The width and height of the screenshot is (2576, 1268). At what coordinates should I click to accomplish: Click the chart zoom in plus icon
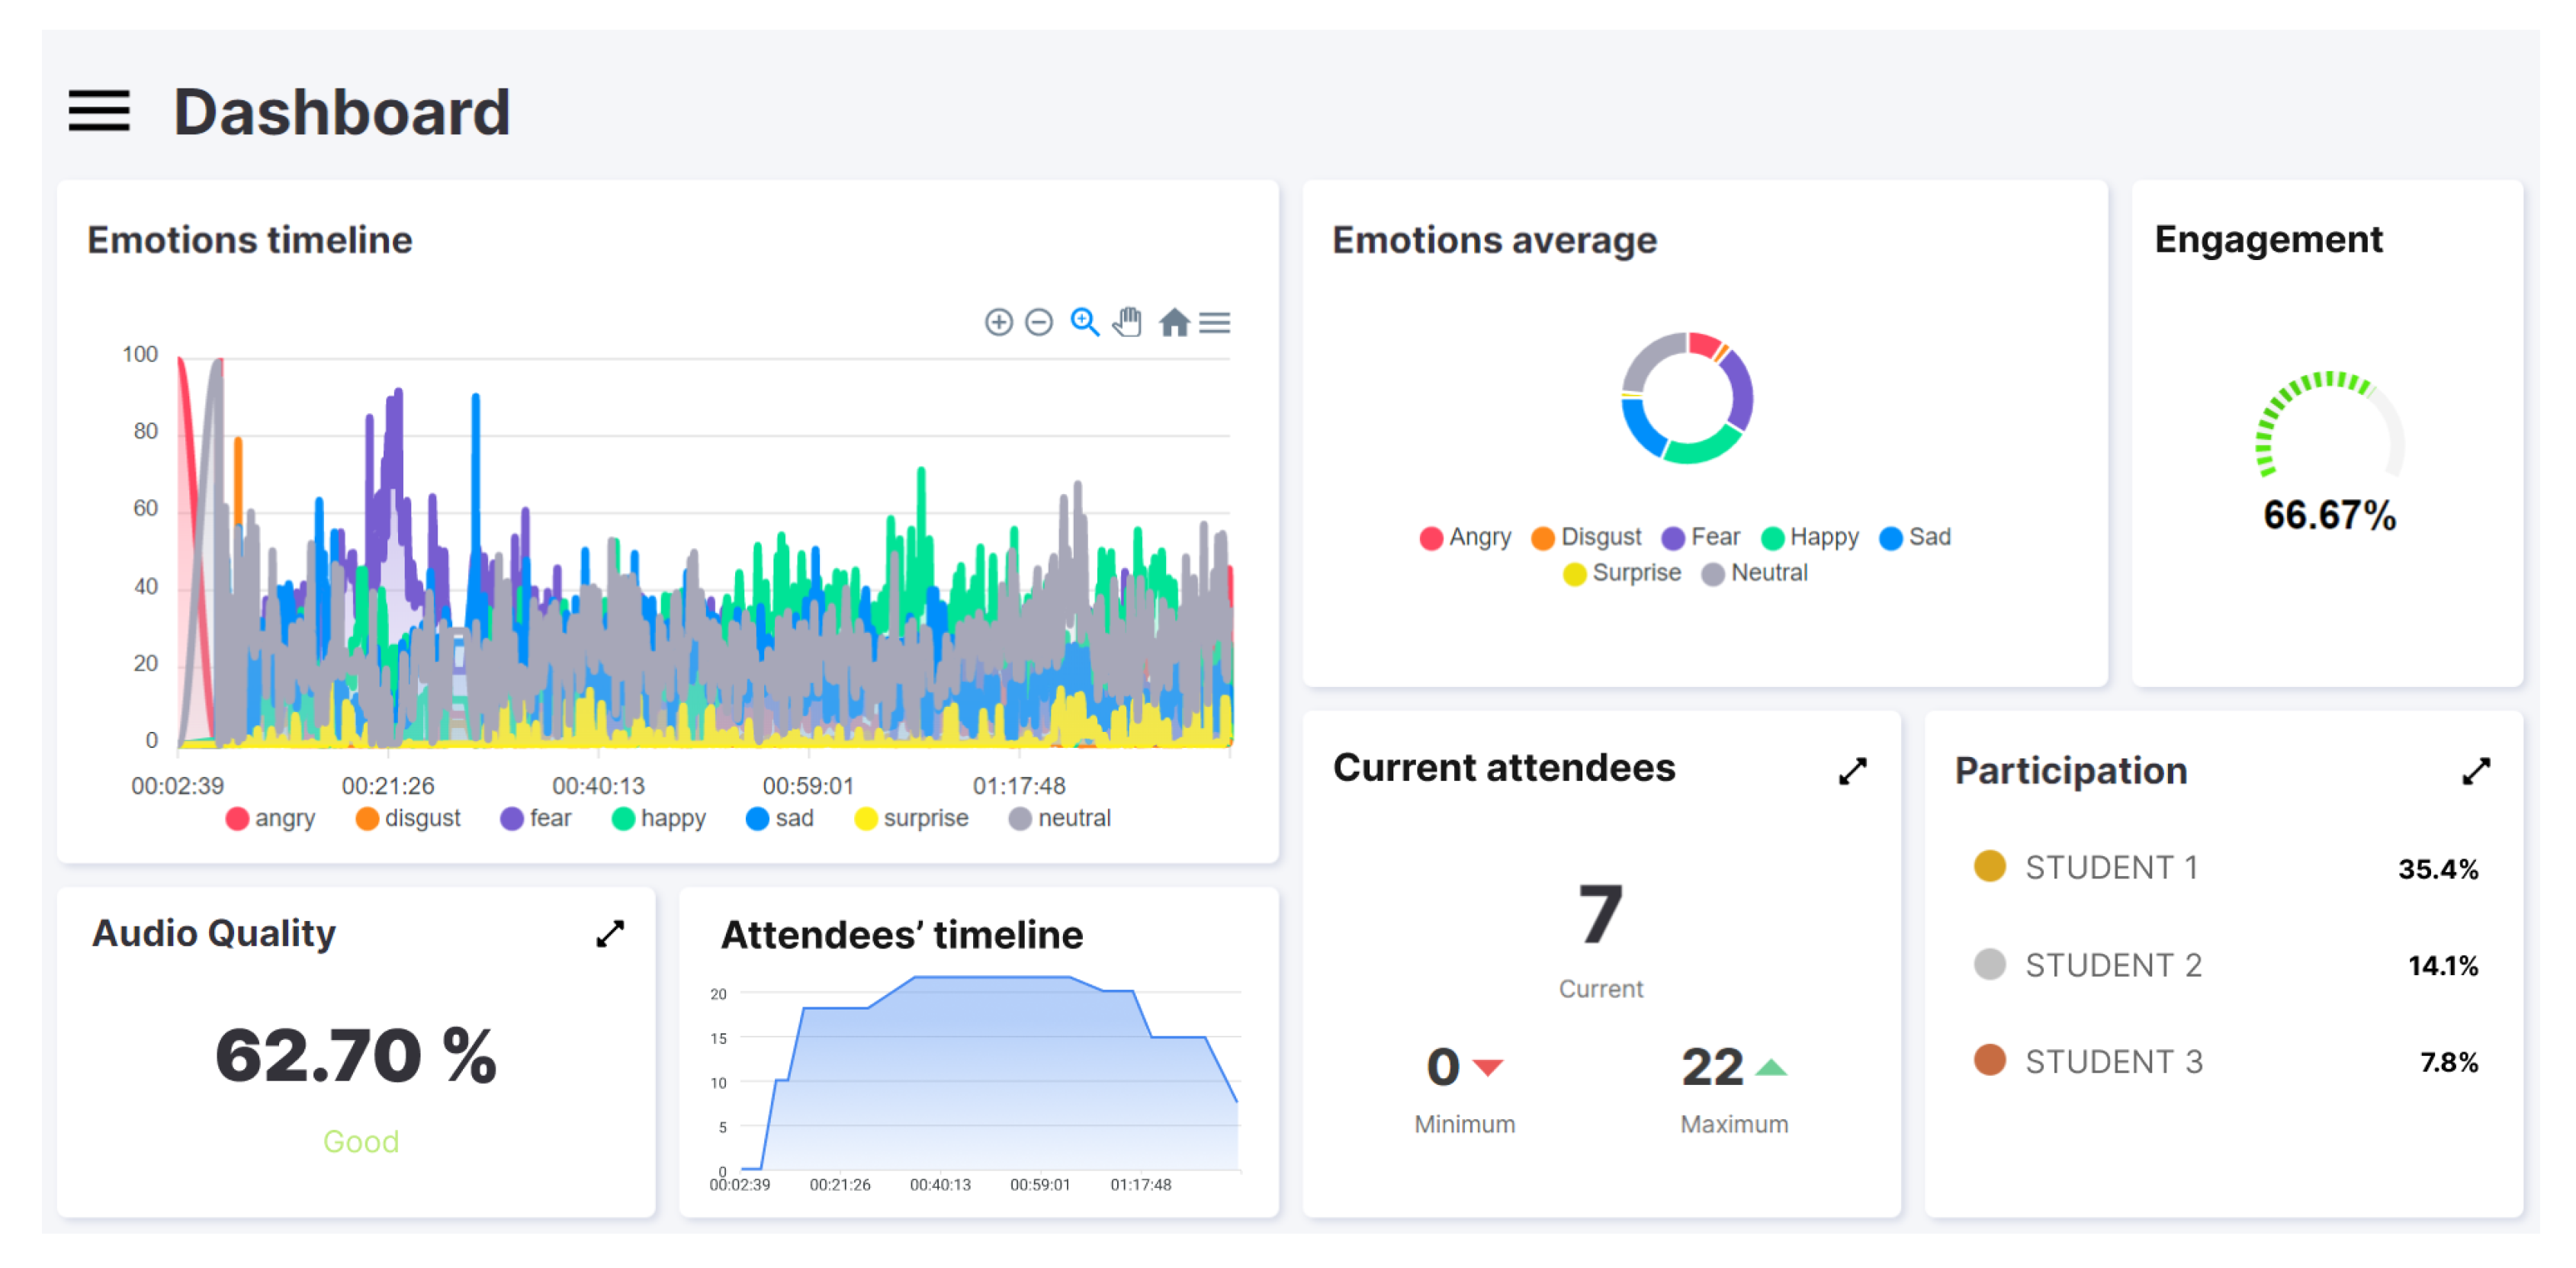[x=998, y=322]
